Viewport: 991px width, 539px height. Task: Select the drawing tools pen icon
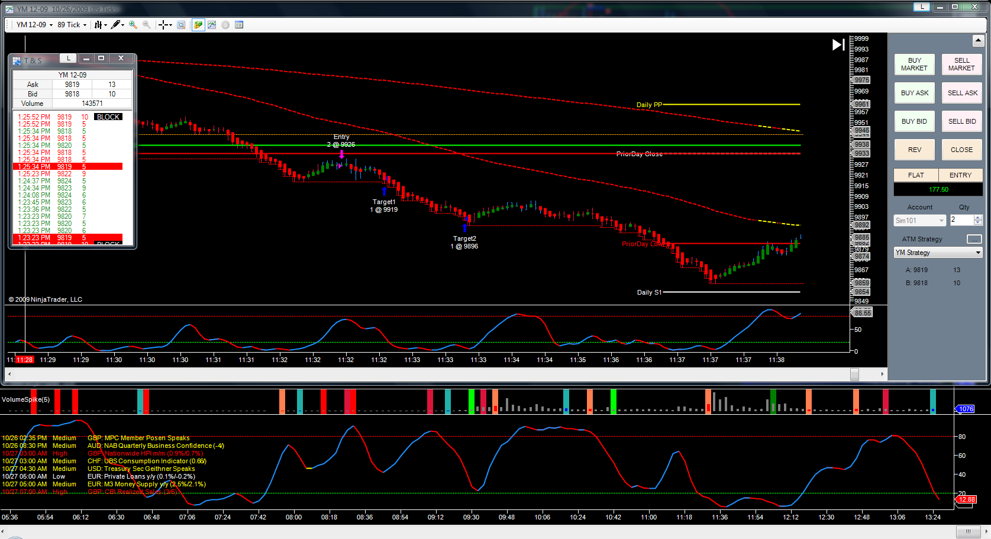pos(115,25)
